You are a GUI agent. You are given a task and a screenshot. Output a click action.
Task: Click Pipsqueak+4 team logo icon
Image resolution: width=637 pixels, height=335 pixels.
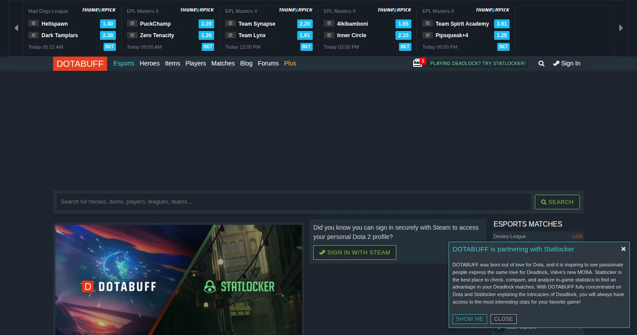pyautogui.click(x=428, y=35)
